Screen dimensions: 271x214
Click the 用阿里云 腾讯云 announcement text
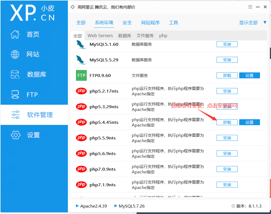(106, 7)
